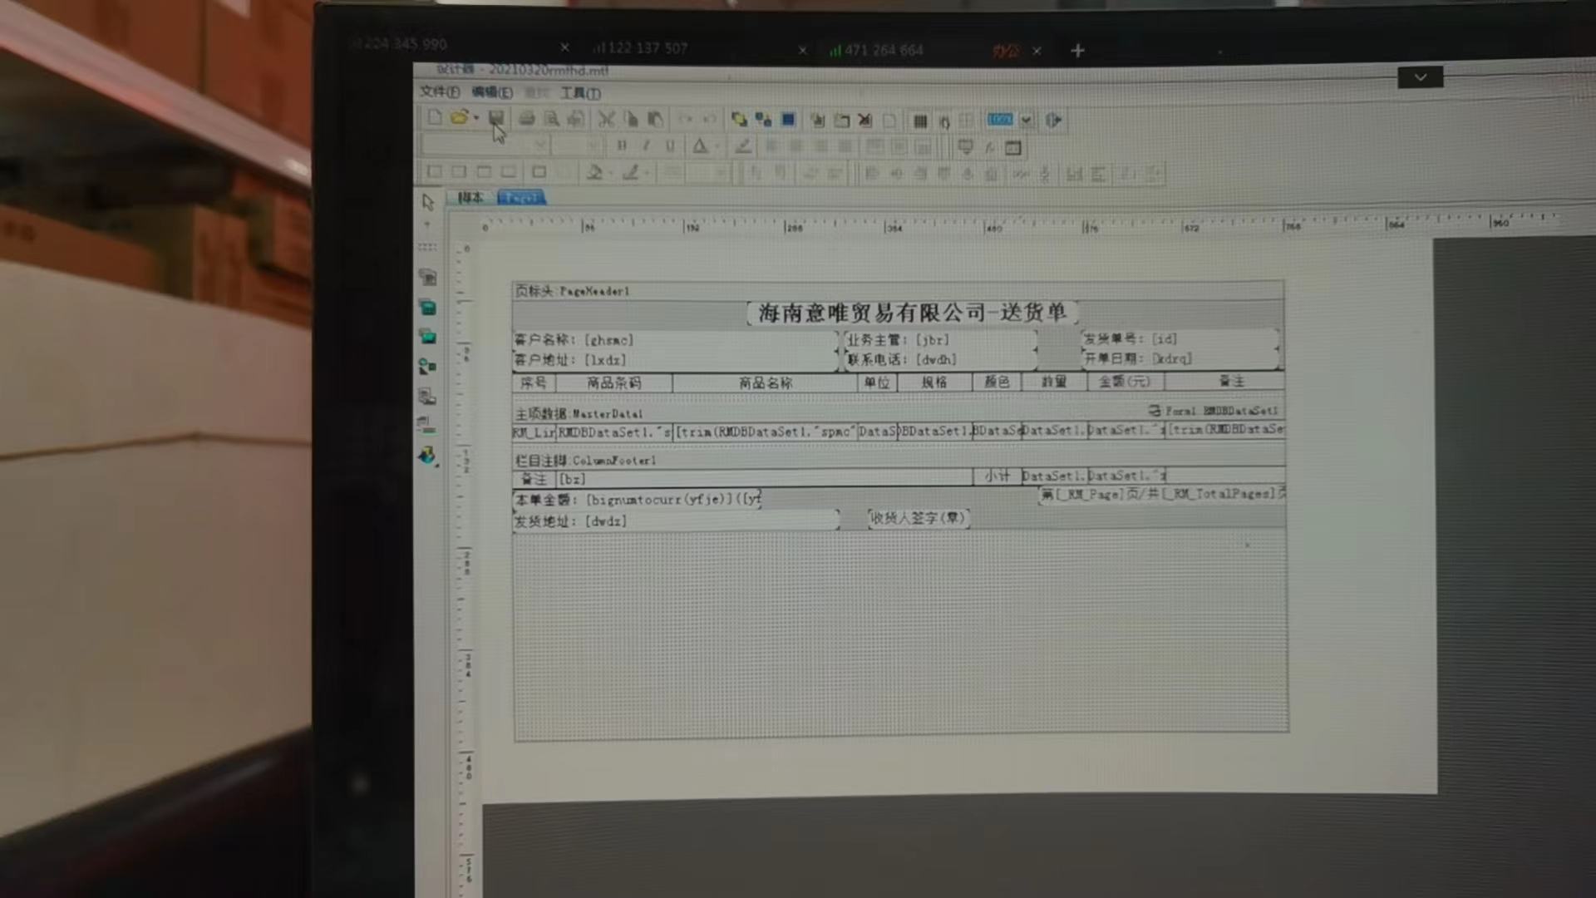Toggle Underline text formatting
The width and height of the screenshot is (1596, 898).
pyautogui.click(x=670, y=146)
